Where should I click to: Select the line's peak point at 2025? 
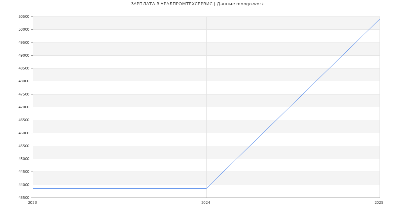379,19
